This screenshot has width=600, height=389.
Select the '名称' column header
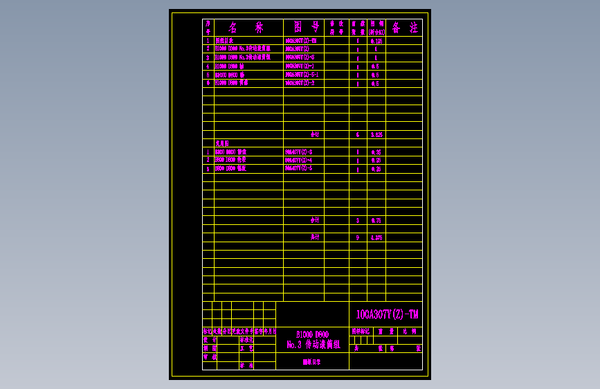(246, 28)
